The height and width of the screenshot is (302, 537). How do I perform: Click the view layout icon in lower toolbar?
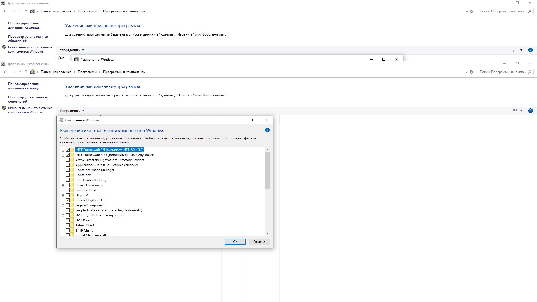[515, 111]
